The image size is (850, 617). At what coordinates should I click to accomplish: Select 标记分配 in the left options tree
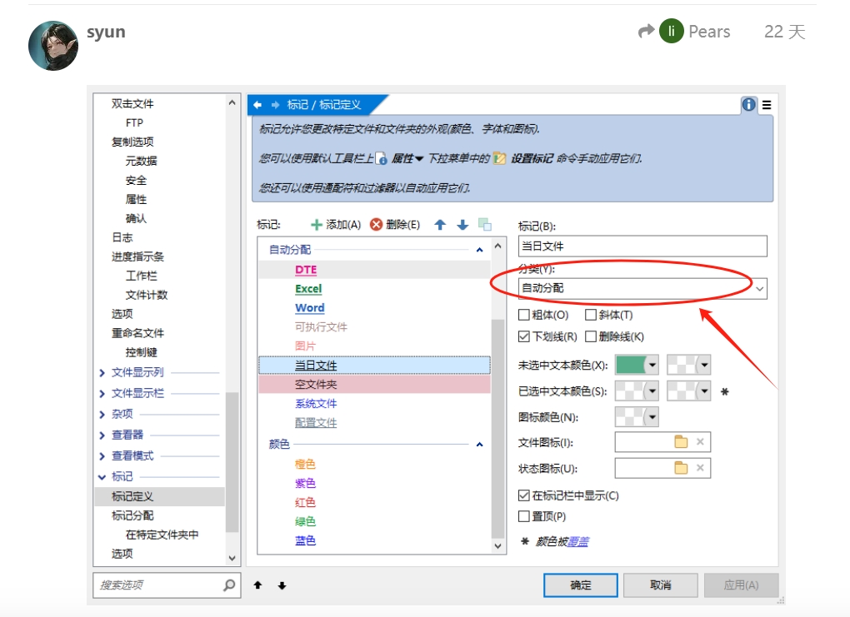(133, 515)
